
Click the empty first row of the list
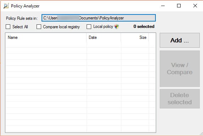pyautogui.click(x=81, y=45)
